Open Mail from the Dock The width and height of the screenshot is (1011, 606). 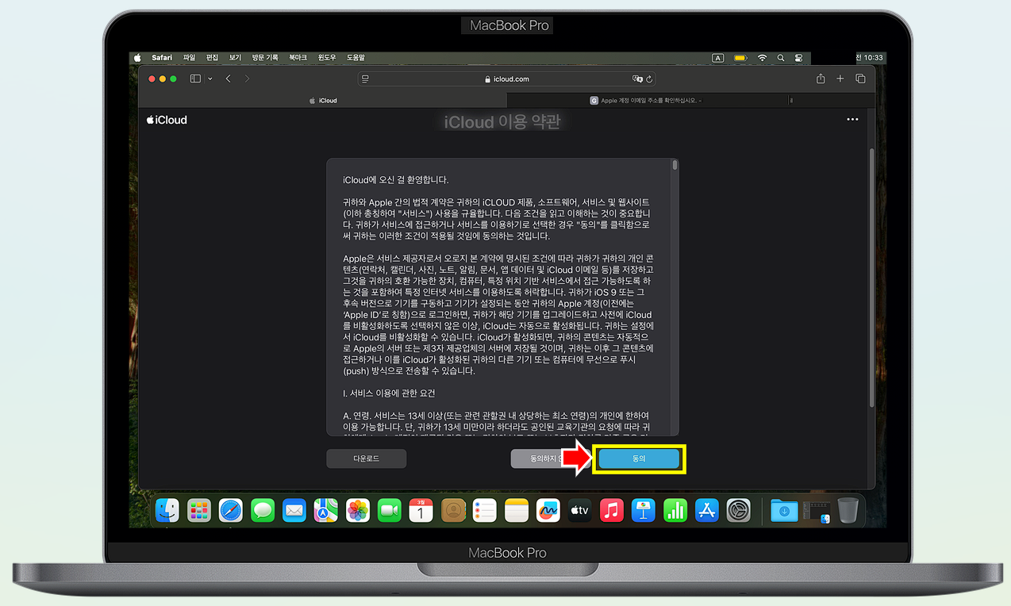point(294,510)
